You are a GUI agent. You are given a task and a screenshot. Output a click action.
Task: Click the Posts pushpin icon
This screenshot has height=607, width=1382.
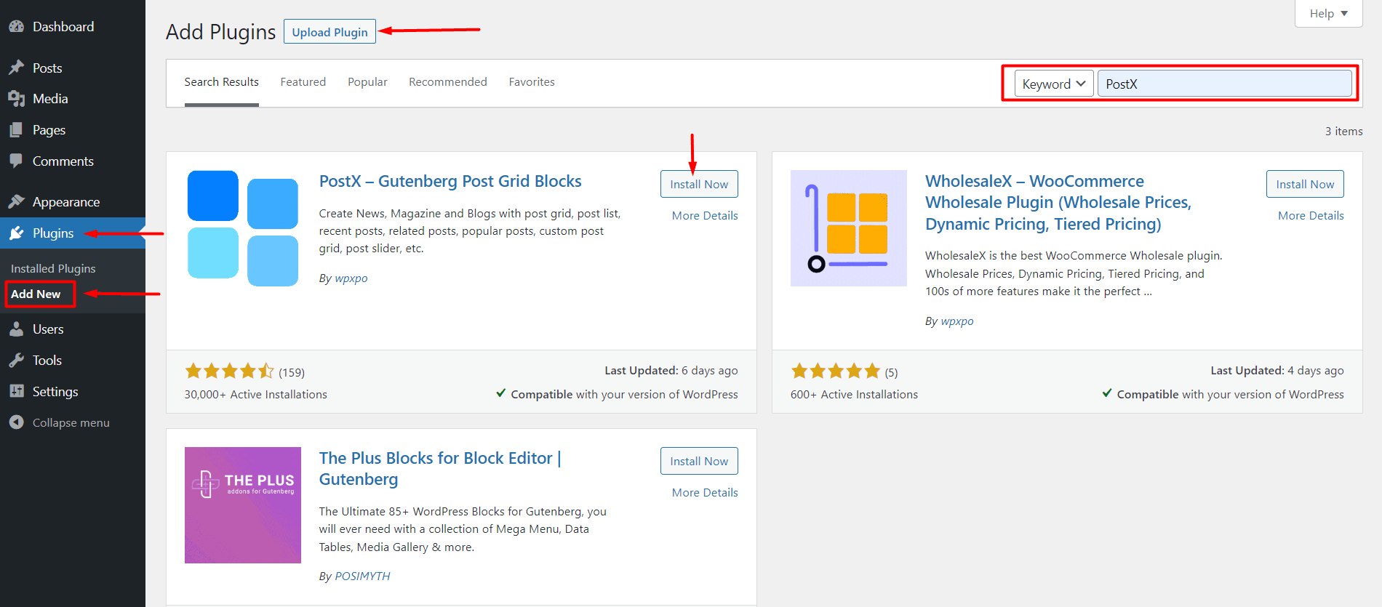(17, 68)
